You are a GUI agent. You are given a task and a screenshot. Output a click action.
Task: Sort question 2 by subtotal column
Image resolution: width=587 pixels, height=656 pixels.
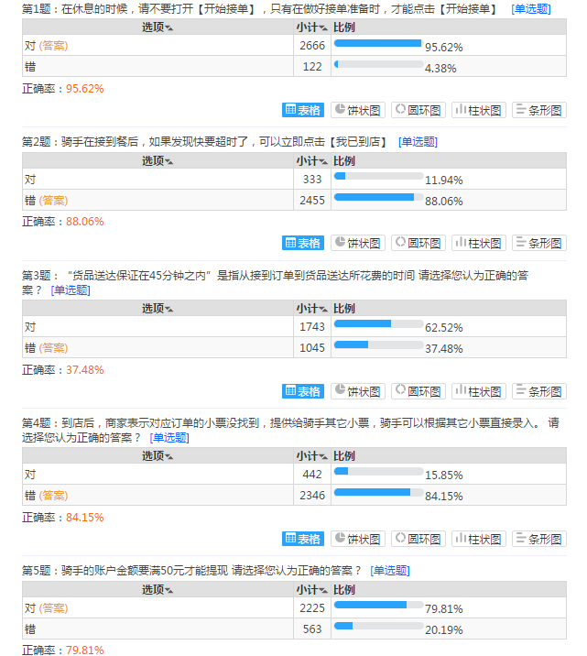point(310,160)
